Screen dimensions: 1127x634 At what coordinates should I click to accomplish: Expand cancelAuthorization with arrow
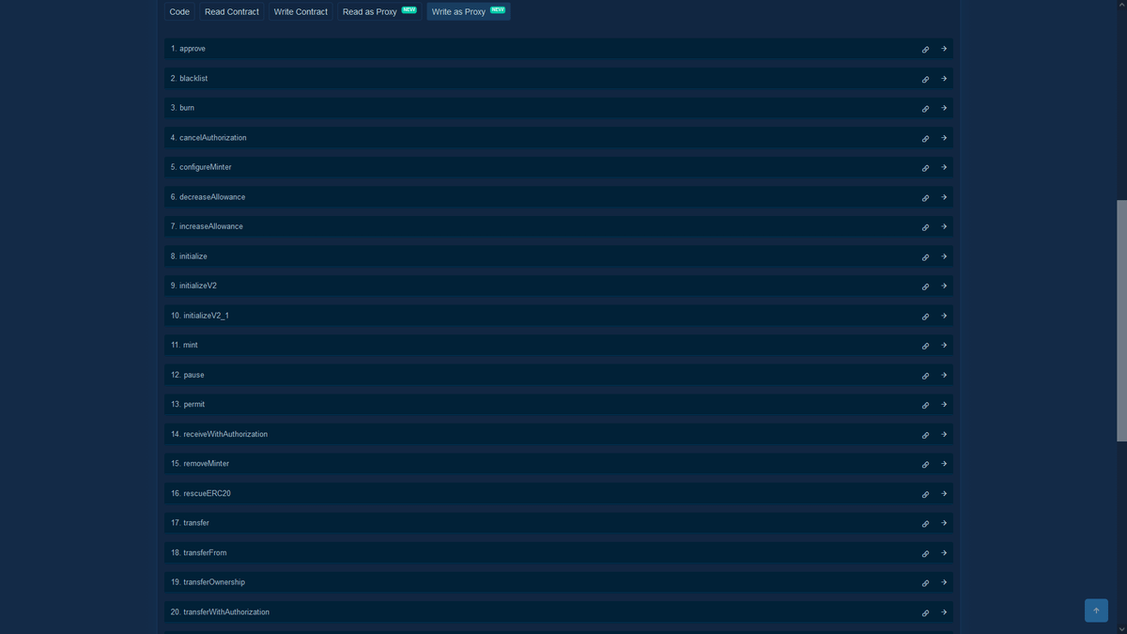(944, 138)
